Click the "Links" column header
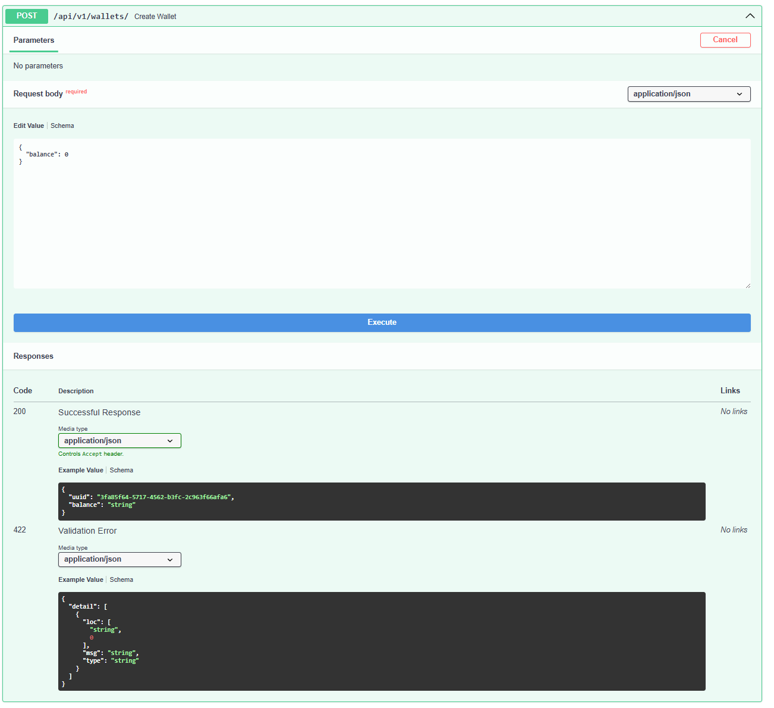 pyautogui.click(x=730, y=391)
